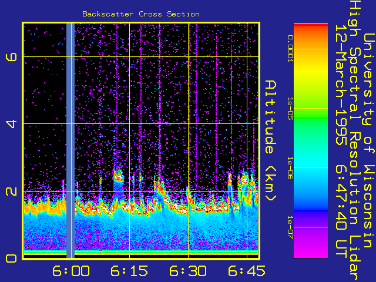Click the grey-blue data gap stripe near 6:00
The width and height of the screenshot is (376, 282).
(x=70, y=141)
